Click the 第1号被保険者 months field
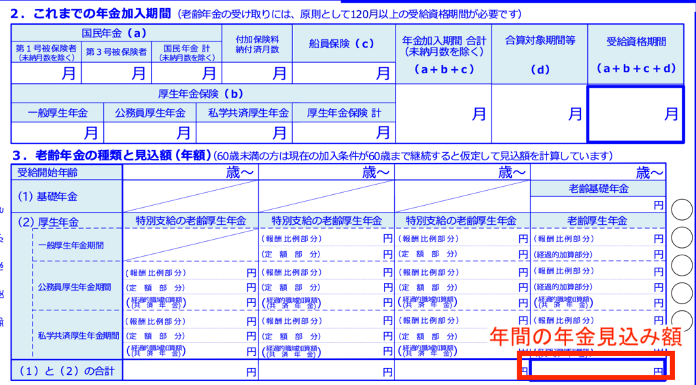Screen dimensions: 696x385 (46, 73)
